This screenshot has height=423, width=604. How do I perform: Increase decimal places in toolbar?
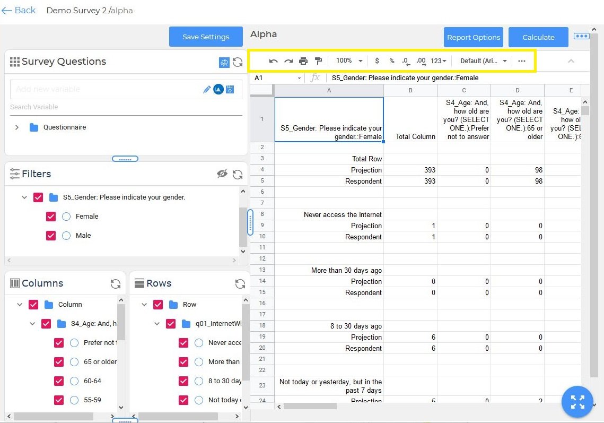pyautogui.click(x=421, y=61)
